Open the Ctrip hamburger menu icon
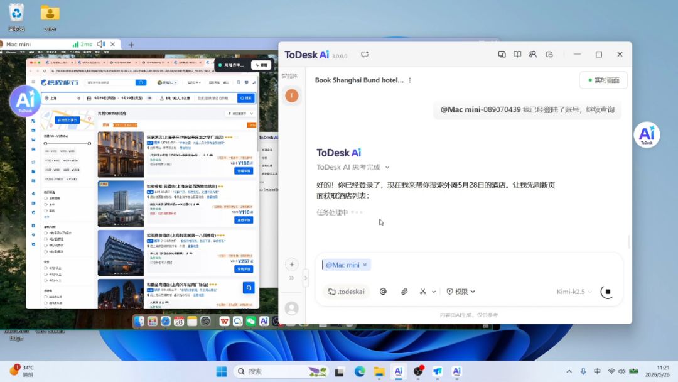 click(x=33, y=82)
